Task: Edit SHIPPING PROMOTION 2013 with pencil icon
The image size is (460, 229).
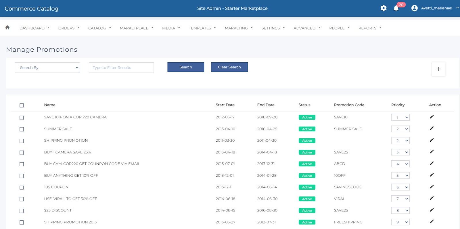Action: (432, 222)
